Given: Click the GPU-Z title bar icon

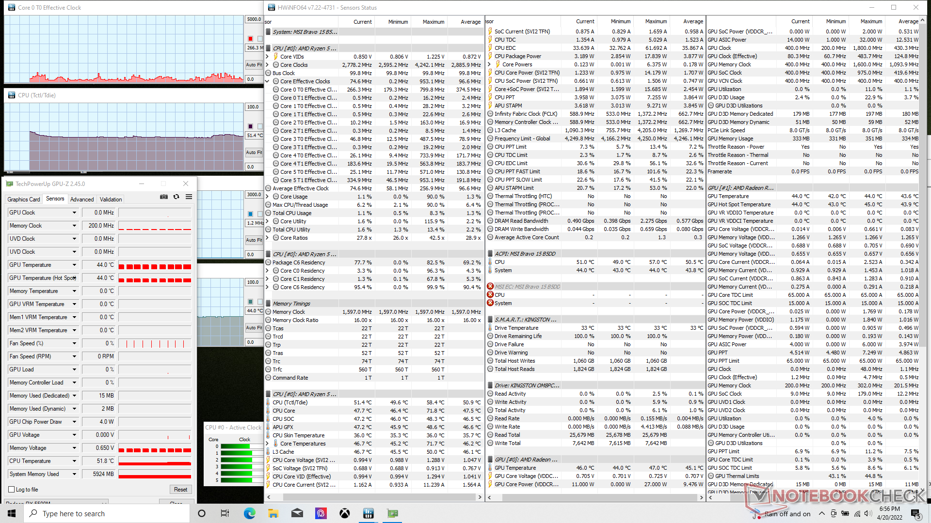Looking at the screenshot, I should pos(9,184).
